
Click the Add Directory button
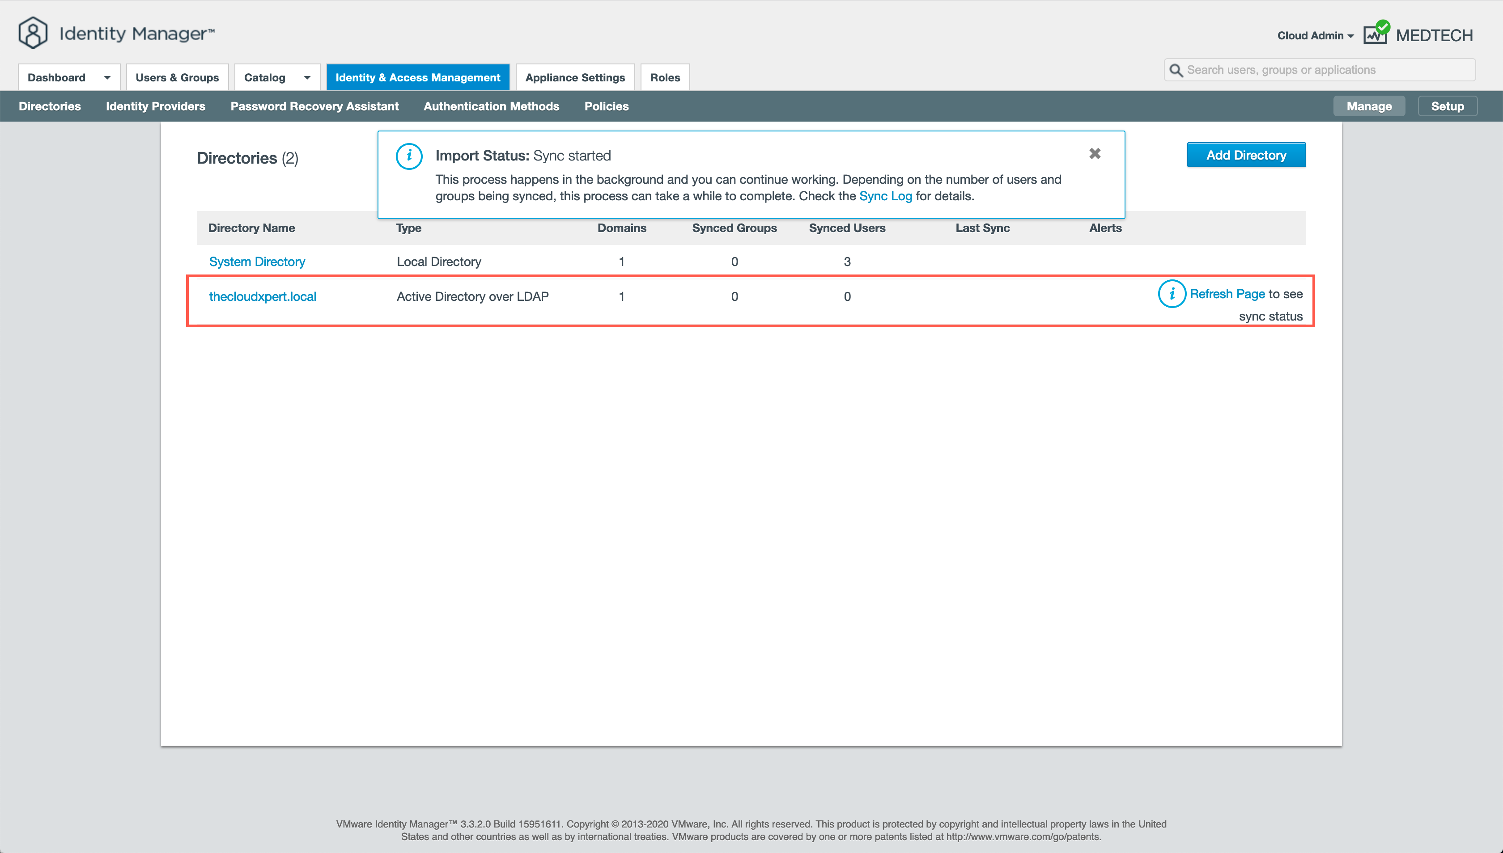(x=1246, y=155)
